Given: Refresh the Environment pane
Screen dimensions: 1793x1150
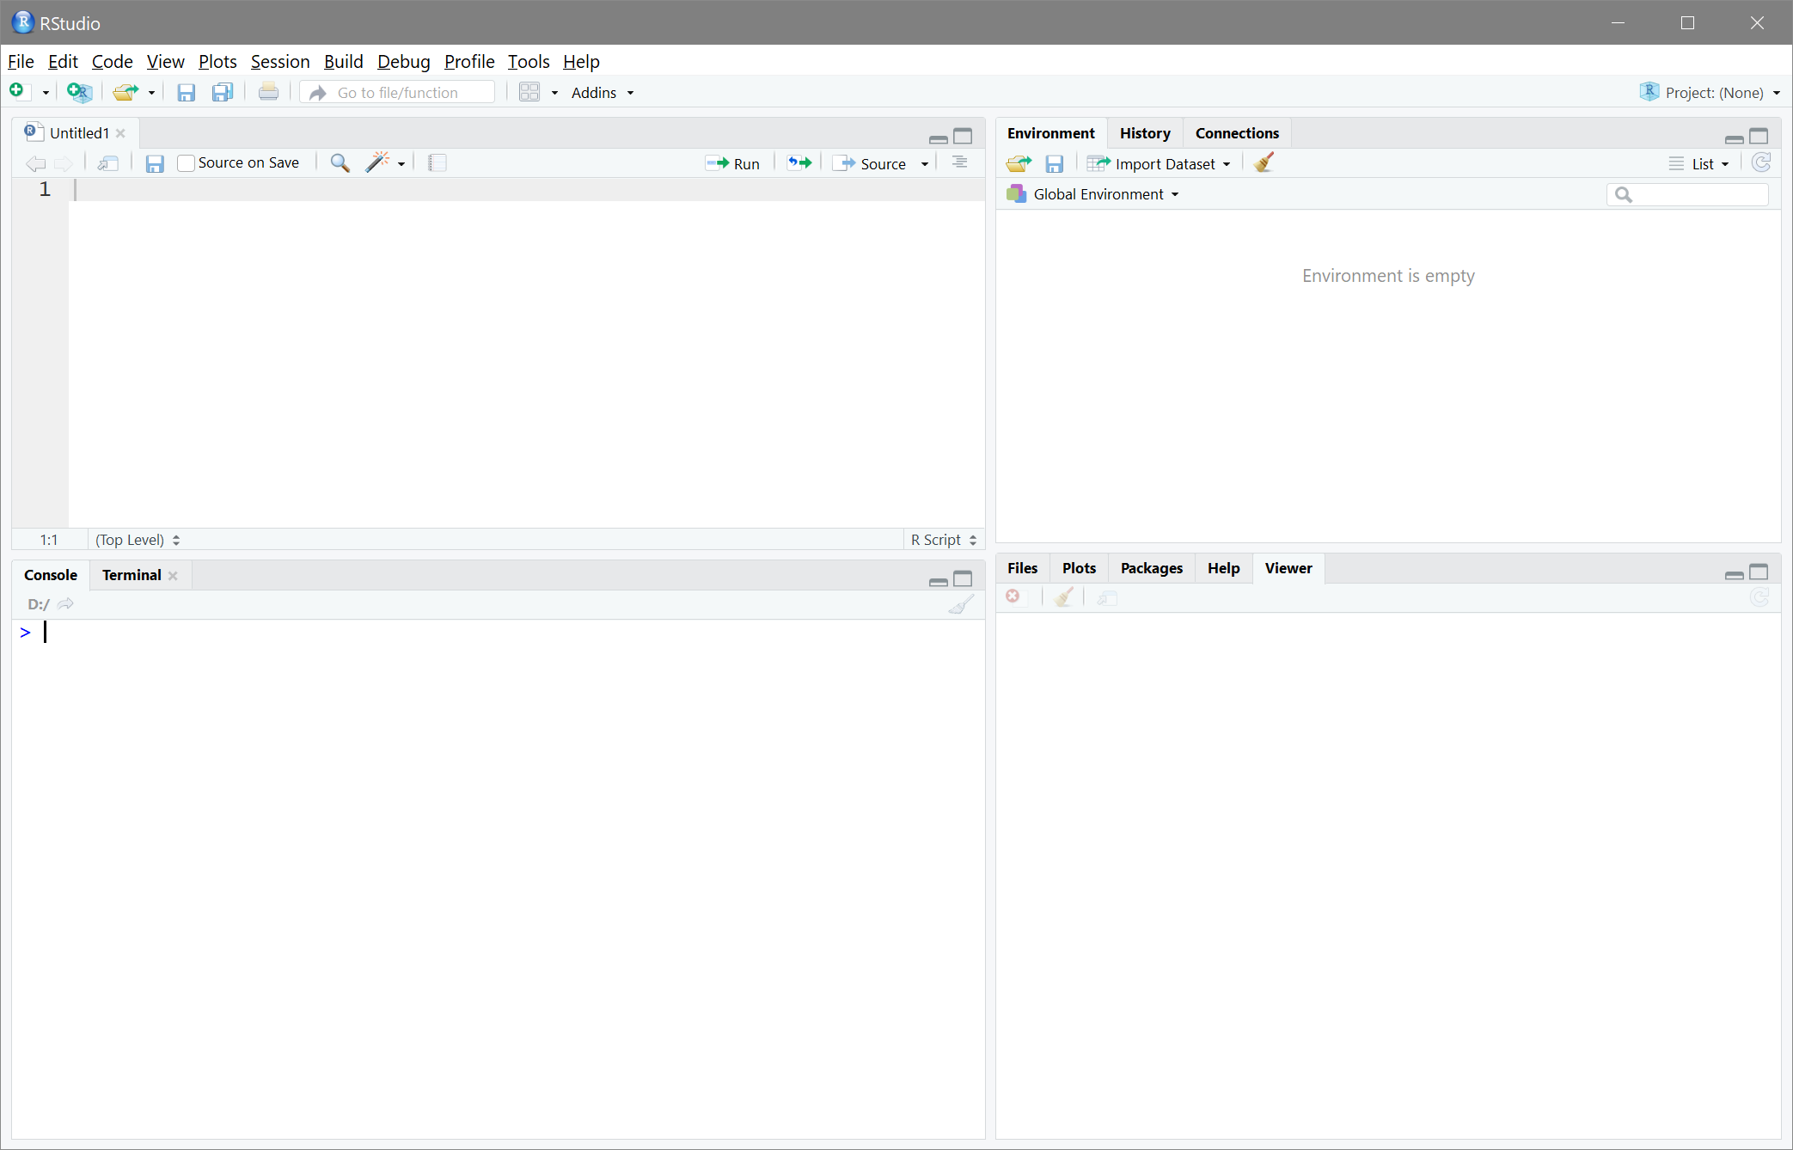Looking at the screenshot, I should [x=1761, y=163].
